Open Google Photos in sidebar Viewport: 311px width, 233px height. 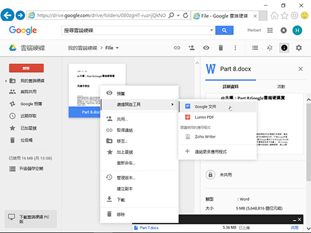26,104
